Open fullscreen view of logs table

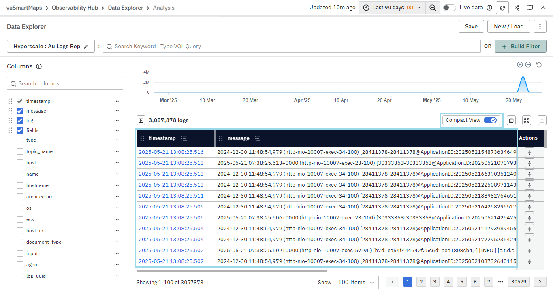click(x=527, y=120)
